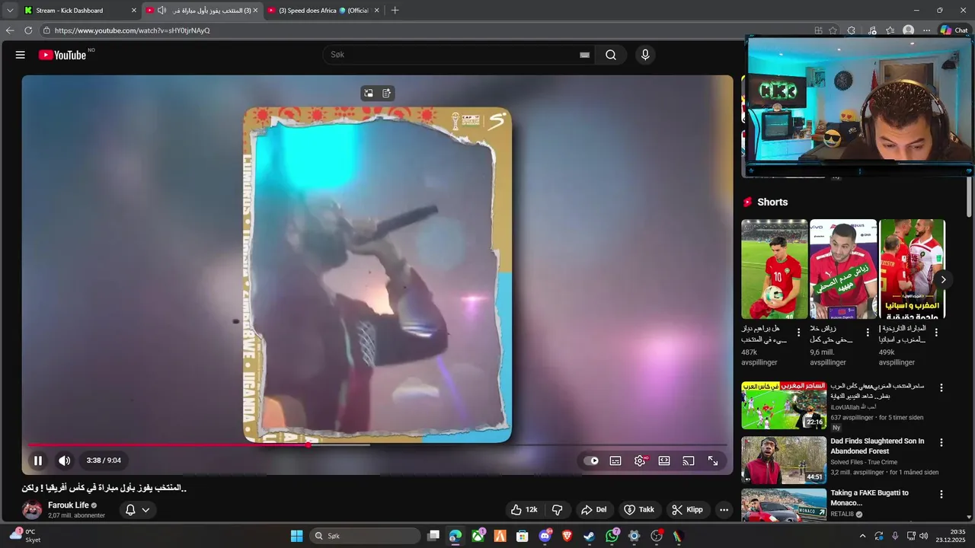Open a new browser tab

point(395,11)
